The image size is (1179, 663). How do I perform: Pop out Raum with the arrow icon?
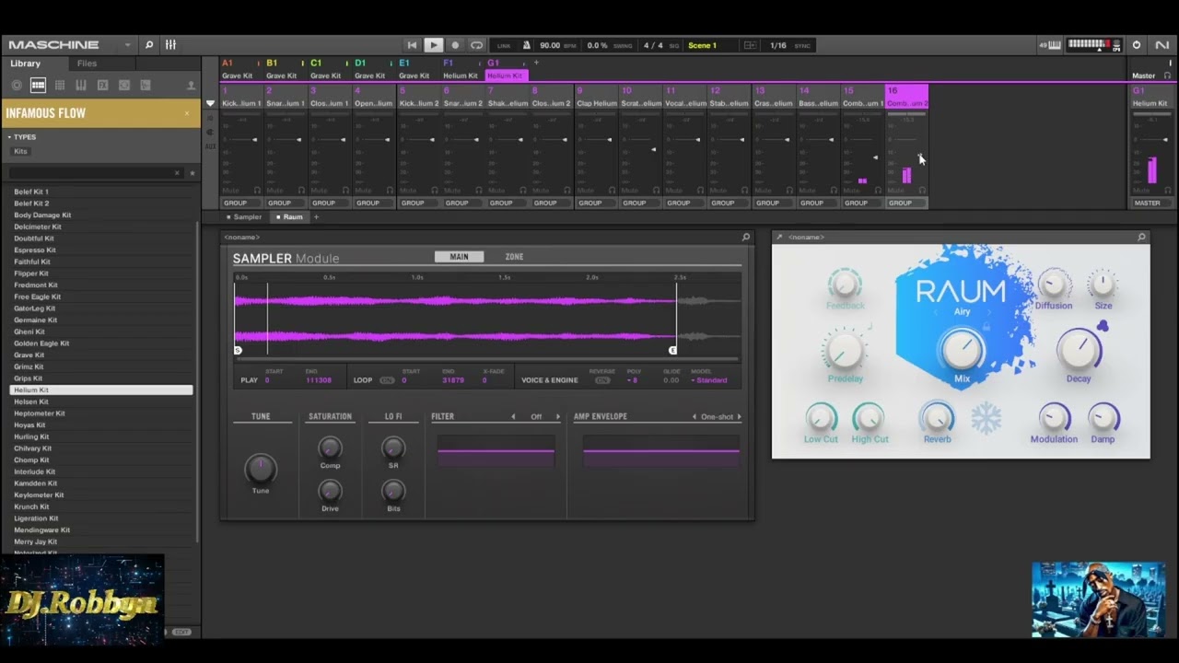(779, 238)
